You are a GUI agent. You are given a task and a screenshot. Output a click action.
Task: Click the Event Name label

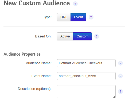pyautogui.click(x=41, y=76)
